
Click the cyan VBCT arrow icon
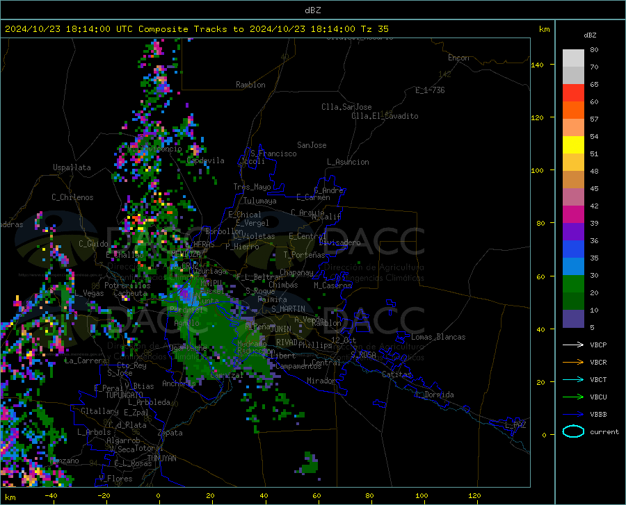[573, 379]
